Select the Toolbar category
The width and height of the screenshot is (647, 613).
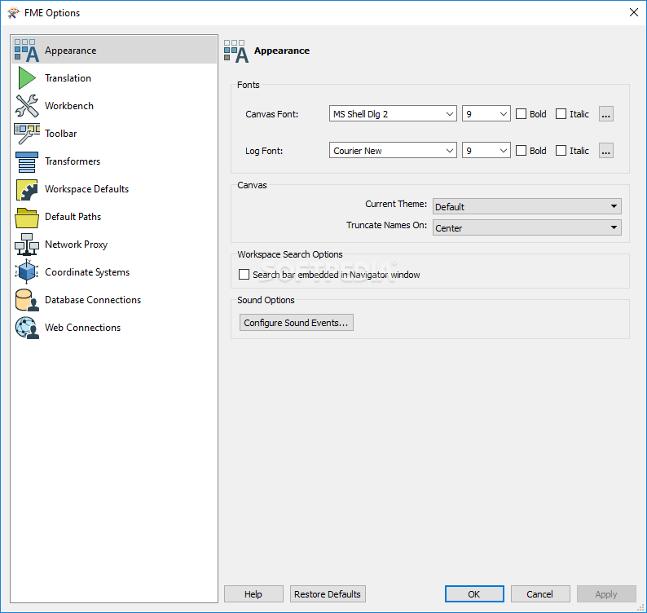pos(114,134)
